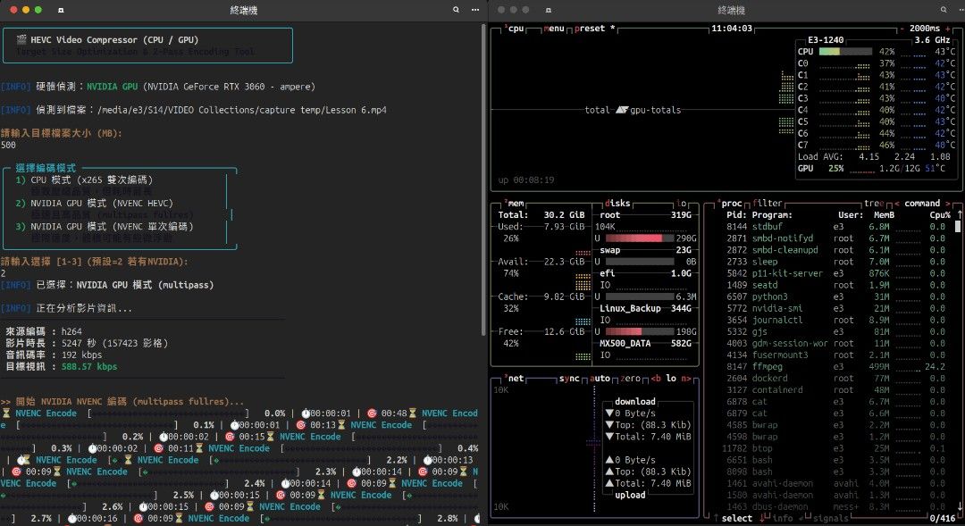This screenshot has width=965, height=526.
Task: Toggle btop cpu box
Action: click(515, 29)
